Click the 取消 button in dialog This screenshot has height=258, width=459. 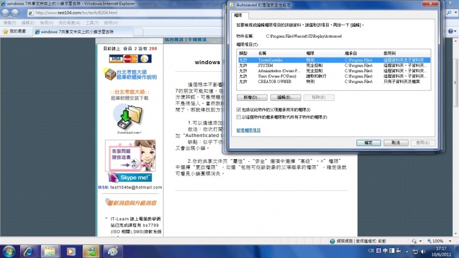pyautogui.click(x=396, y=143)
